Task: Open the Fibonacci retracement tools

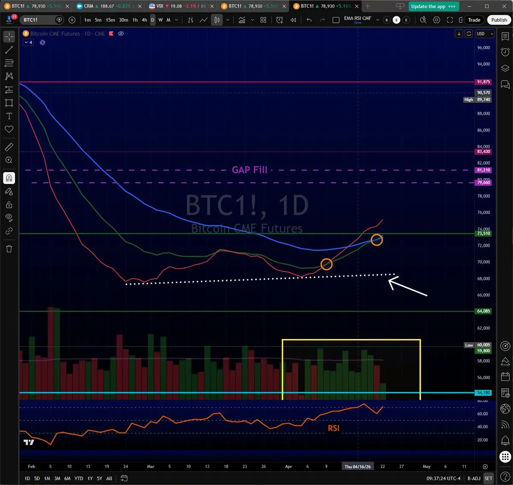Action: (9, 63)
